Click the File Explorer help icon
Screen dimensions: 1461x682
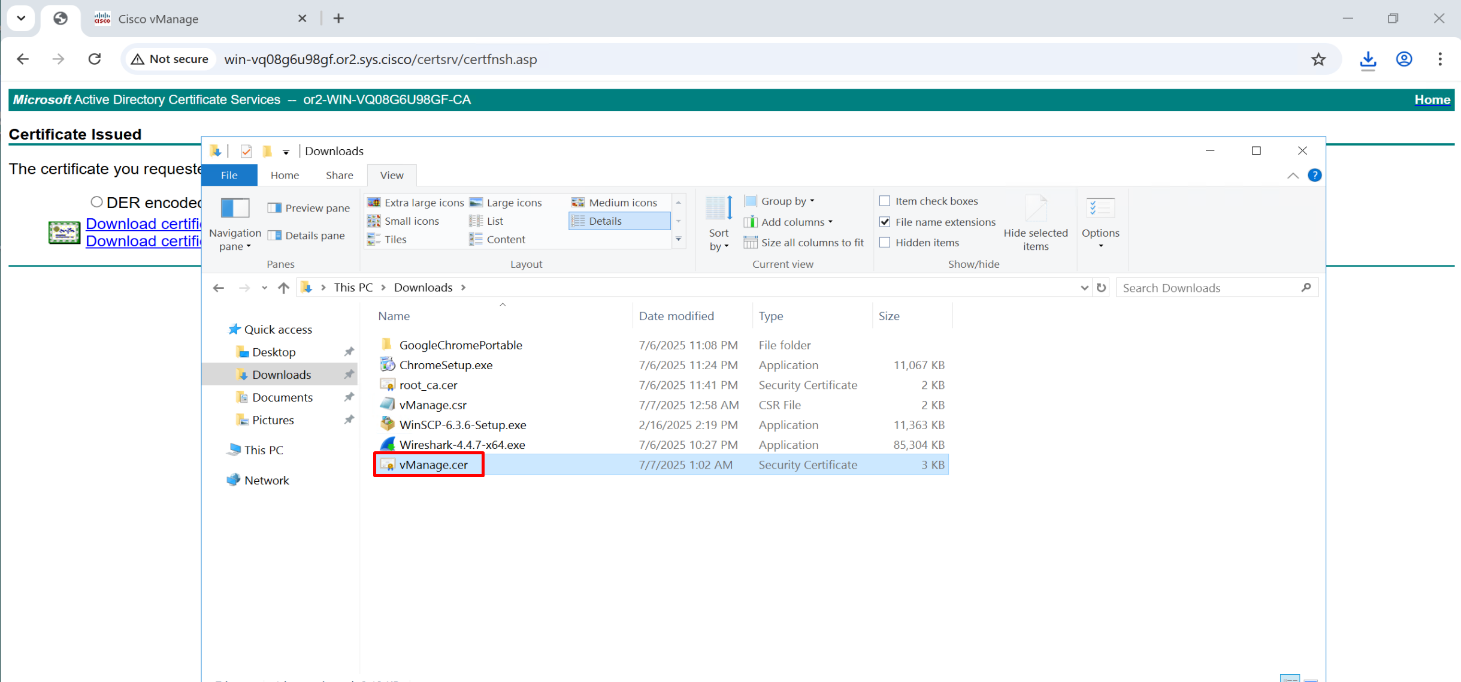(x=1314, y=176)
